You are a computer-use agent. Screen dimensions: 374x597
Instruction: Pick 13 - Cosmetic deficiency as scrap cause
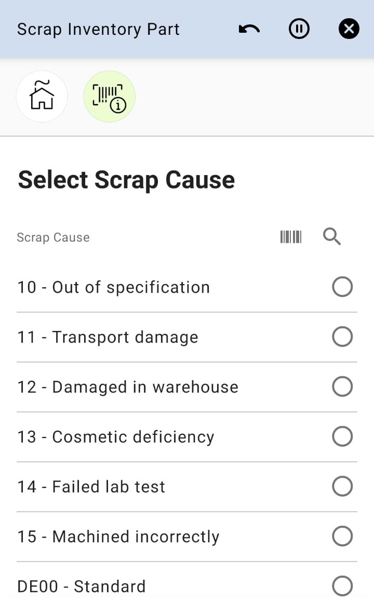(342, 436)
